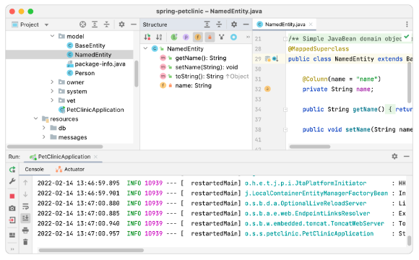The width and height of the screenshot is (419, 260).
Task: Click the field gutter icon on line 32
Action: coord(267,89)
